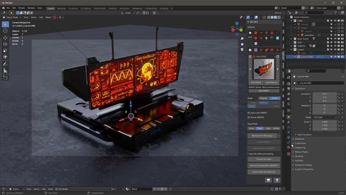Click the Convert to mesh button
346x195 pixels.
tap(264, 159)
